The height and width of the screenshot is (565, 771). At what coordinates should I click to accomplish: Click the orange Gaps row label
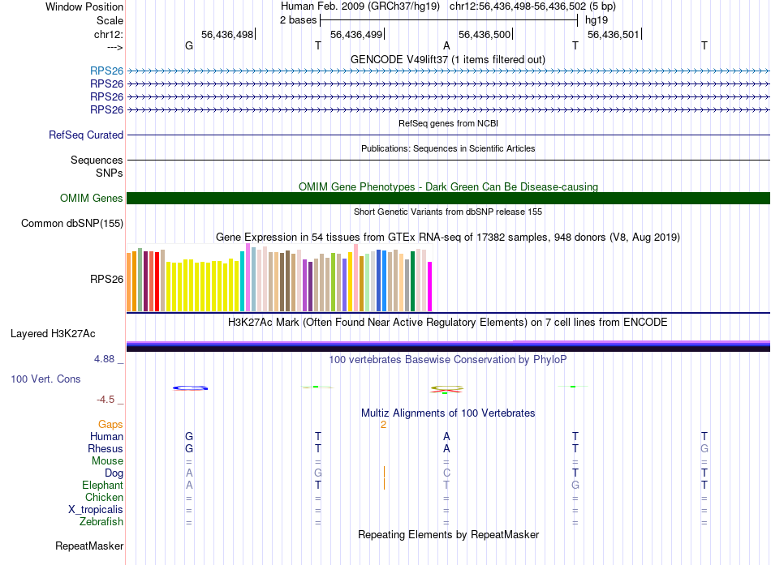110,424
